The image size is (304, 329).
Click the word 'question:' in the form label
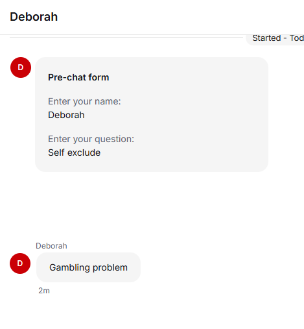(x=114, y=140)
